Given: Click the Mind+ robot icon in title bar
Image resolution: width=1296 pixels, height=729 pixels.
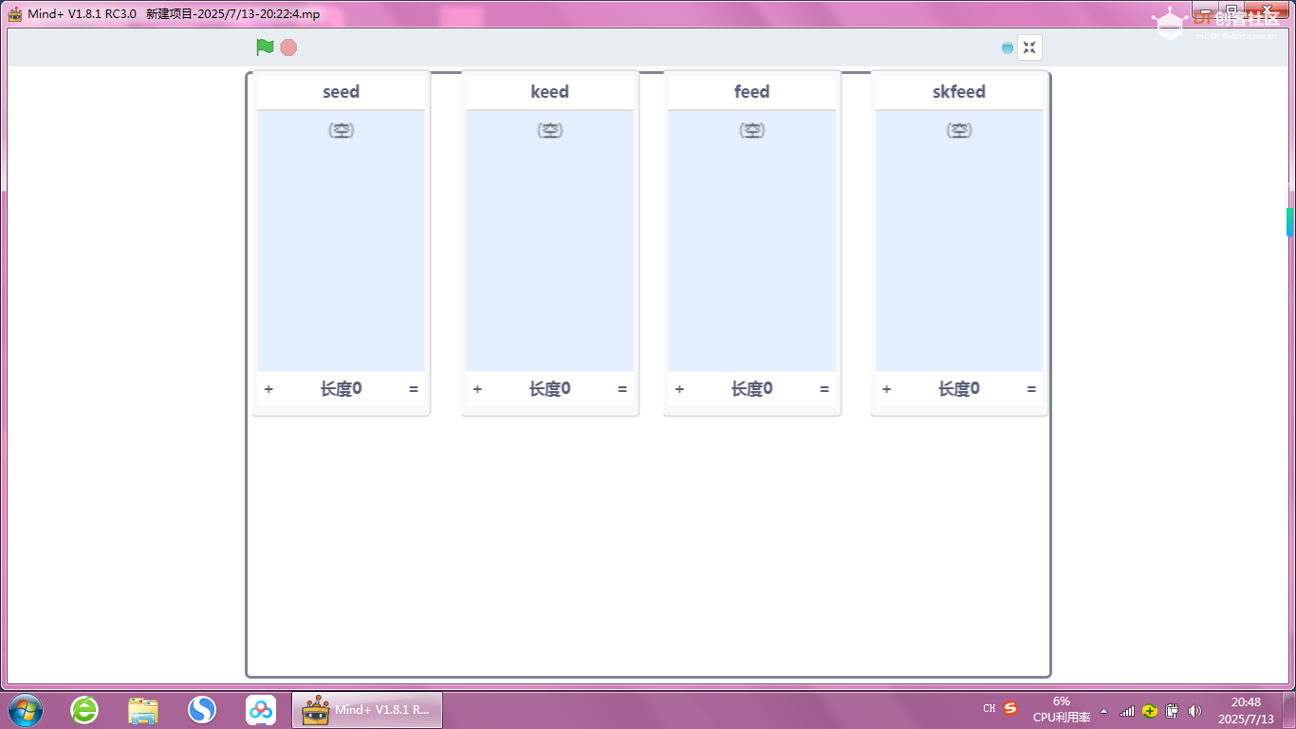Looking at the screenshot, I should 14,13.
